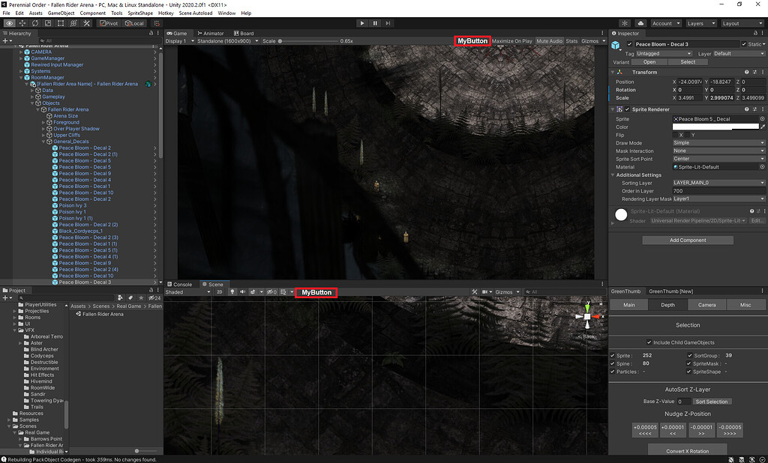
Task: Click the Add Component button
Action: [687, 239]
